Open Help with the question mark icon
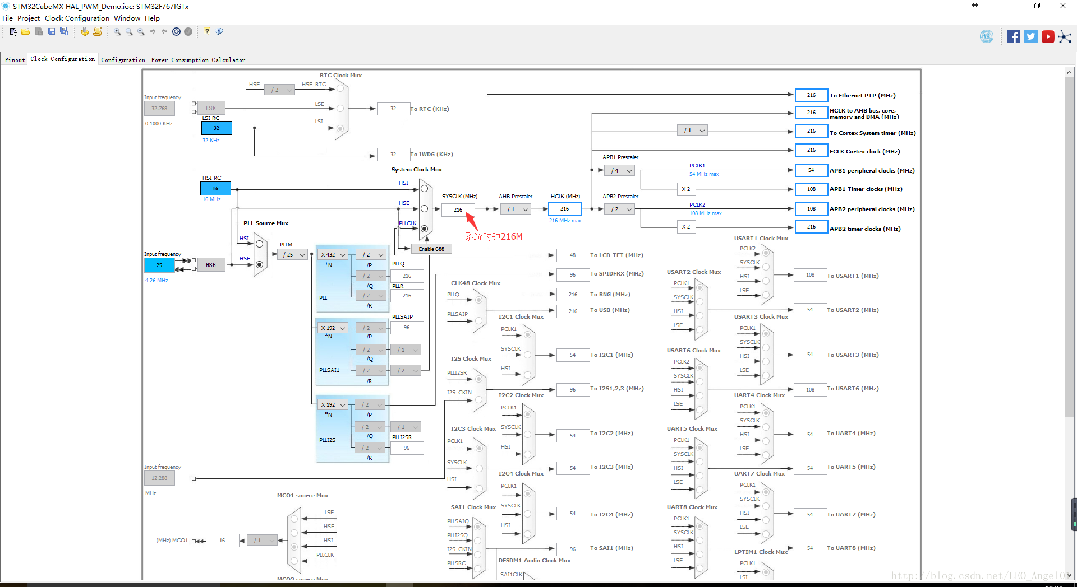Image resolution: width=1077 pixels, height=587 pixels. click(x=207, y=32)
